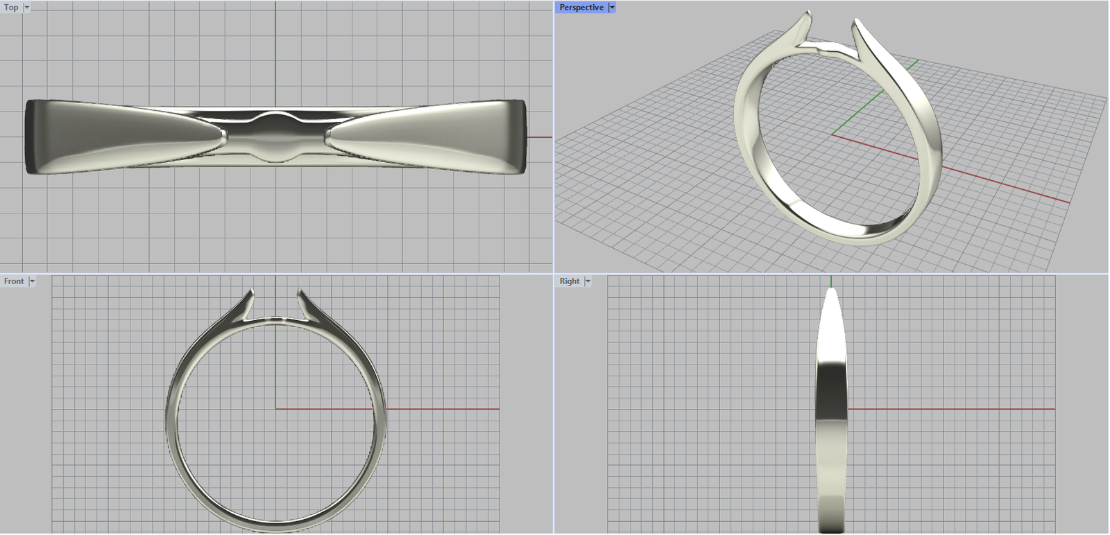Activate the Front viewport title label
This screenshot has height=535, width=1110.
[14, 281]
